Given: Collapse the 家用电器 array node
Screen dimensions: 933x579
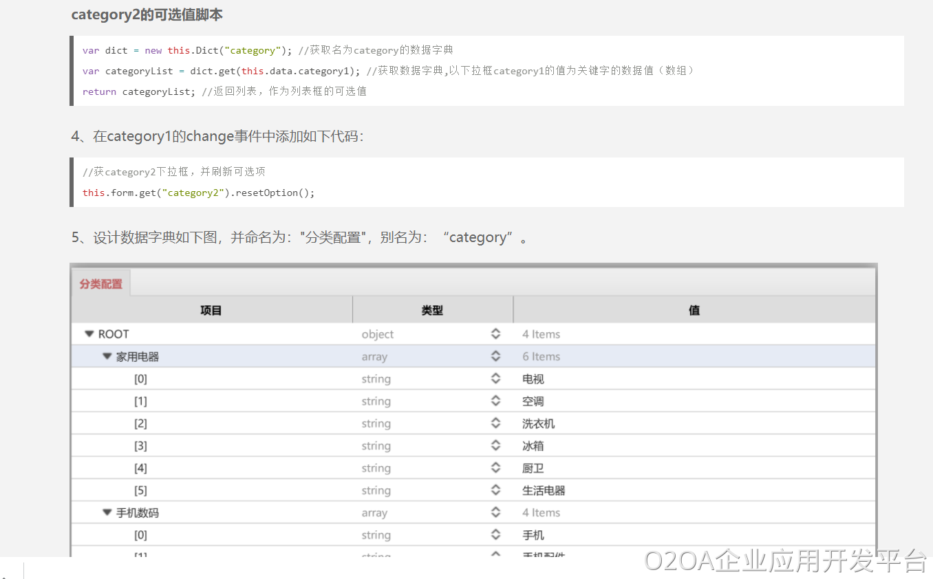Looking at the screenshot, I should pyautogui.click(x=107, y=357).
